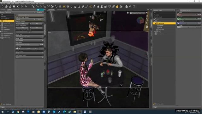Click the teal Render button
Image resolution: width=202 pixels, height=114 pixels.
(40, 10)
